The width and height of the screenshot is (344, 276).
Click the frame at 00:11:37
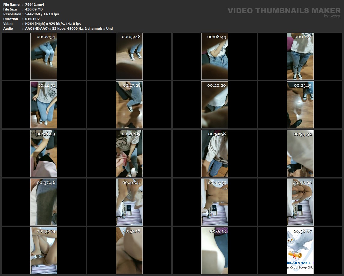(x=300, y=56)
